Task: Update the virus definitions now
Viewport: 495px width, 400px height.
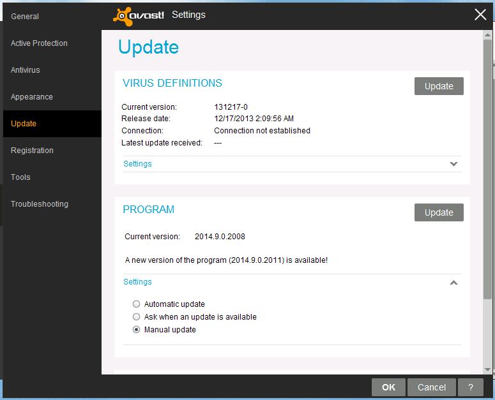Action: 439,86
